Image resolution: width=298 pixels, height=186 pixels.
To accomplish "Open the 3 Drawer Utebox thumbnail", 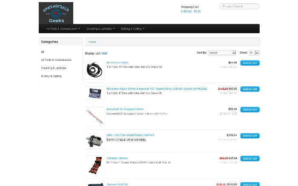I will (95, 166).
